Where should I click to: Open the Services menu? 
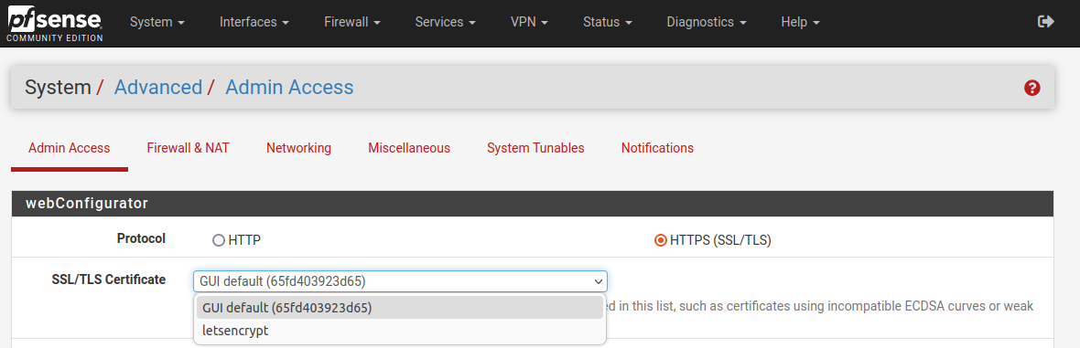[x=446, y=22]
